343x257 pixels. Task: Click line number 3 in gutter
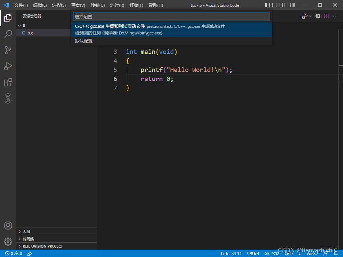115,52
